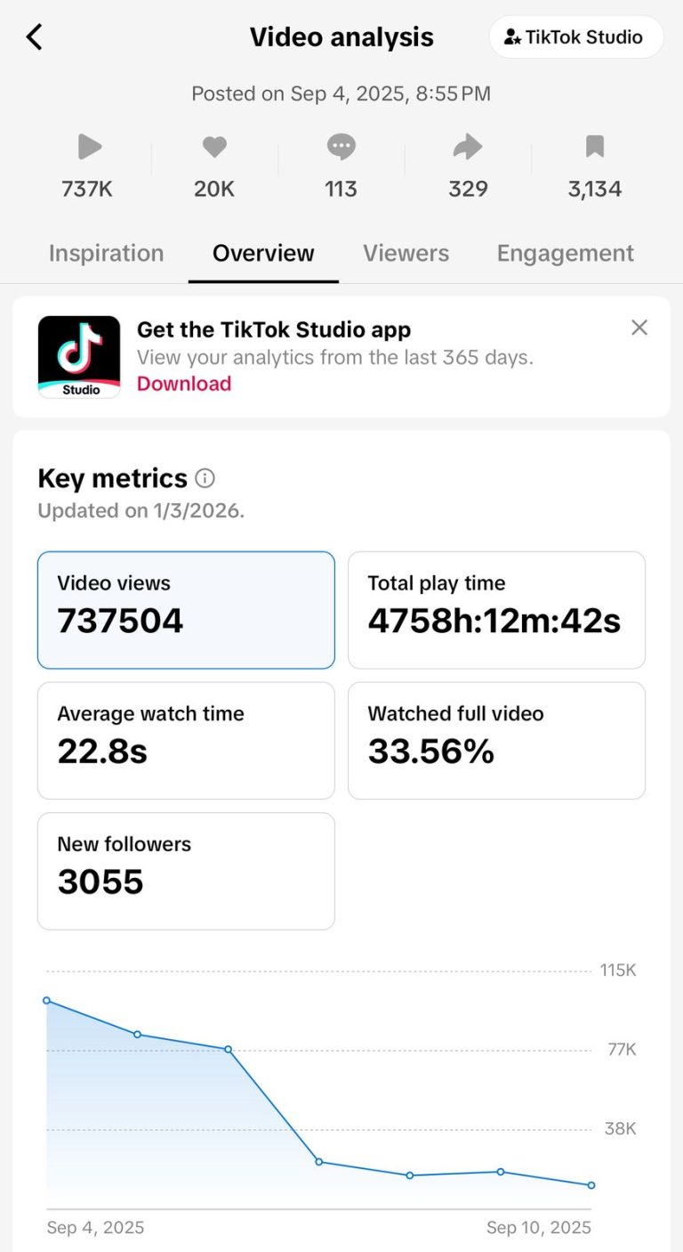
Task: Tap the first data point on chart
Action: click(47, 1001)
